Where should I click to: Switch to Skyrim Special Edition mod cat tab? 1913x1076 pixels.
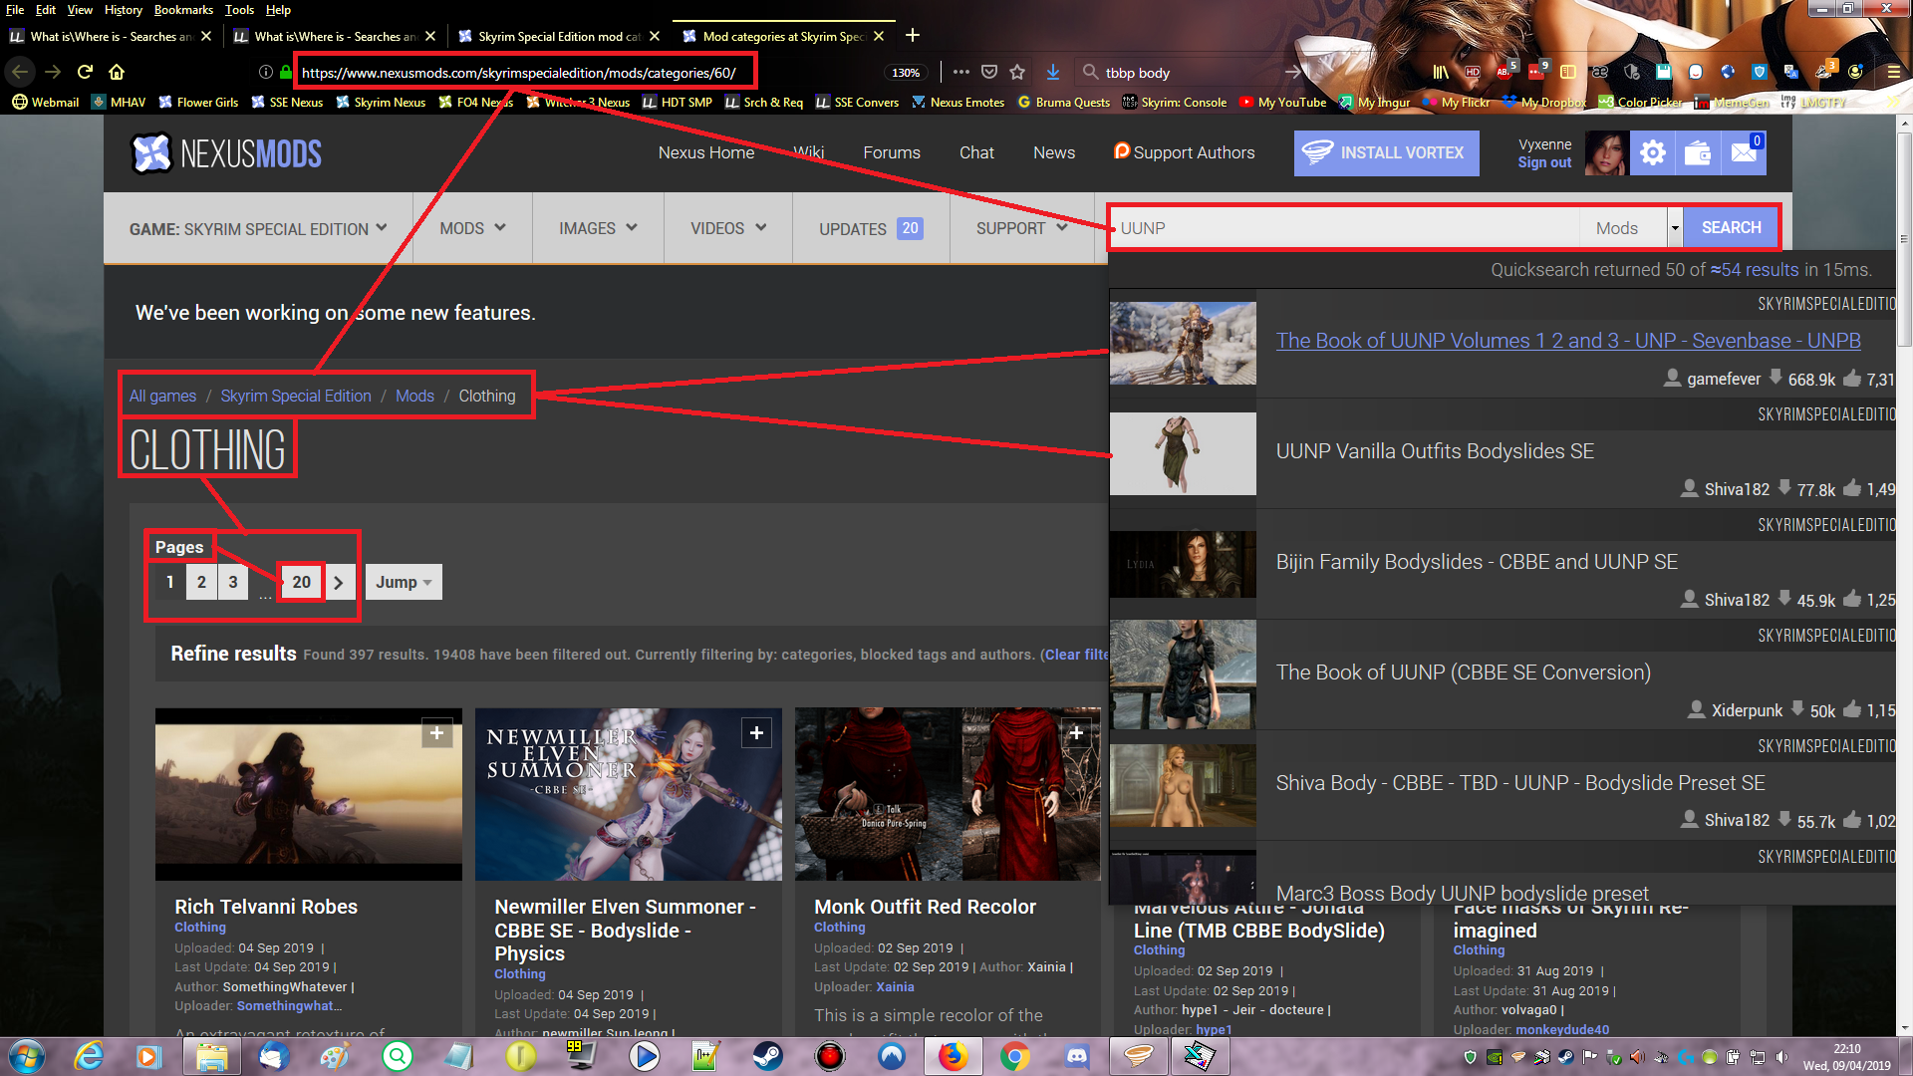pos(559,36)
